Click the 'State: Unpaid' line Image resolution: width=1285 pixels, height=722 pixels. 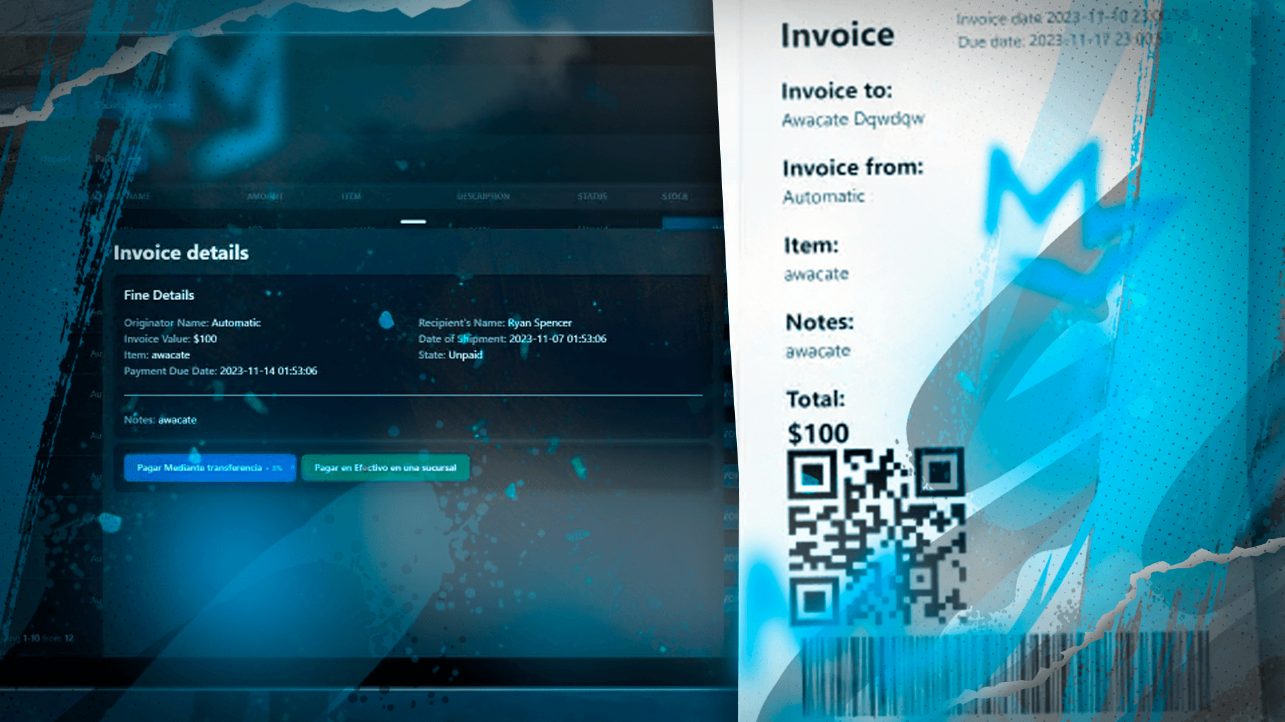coord(450,355)
